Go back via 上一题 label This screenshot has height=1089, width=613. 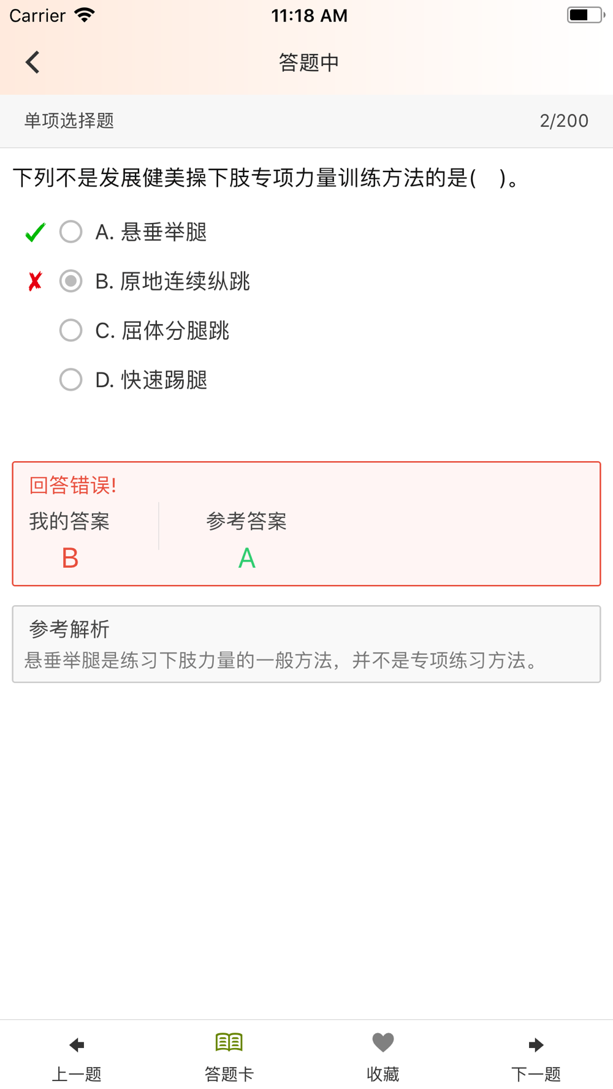(77, 1074)
